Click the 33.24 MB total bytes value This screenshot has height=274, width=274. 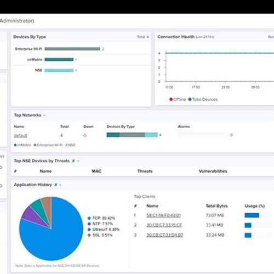215,235
